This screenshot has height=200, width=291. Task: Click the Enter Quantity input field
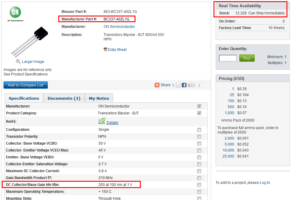(x=228, y=58)
